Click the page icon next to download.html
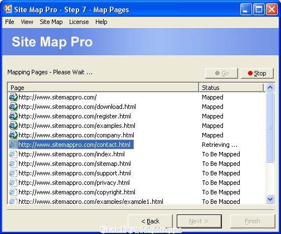281x234 pixels. pyautogui.click(x=13, y=107)
